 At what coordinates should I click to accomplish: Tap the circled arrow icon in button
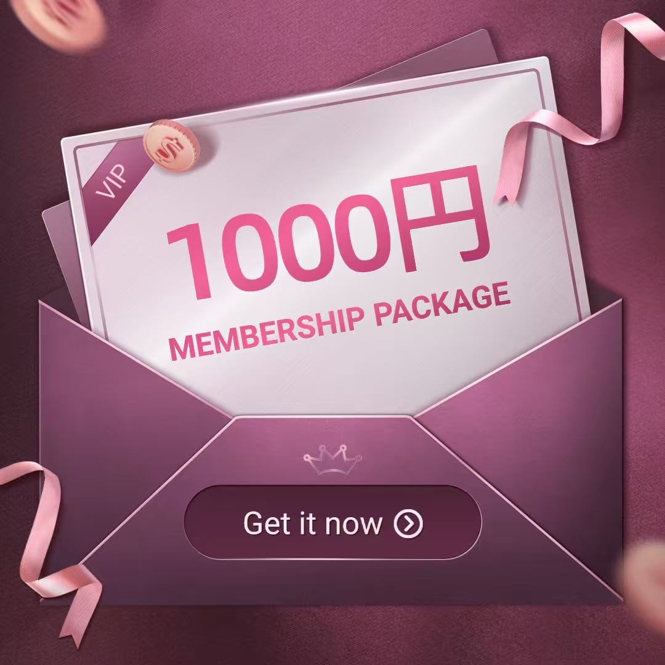click(408, 523)
